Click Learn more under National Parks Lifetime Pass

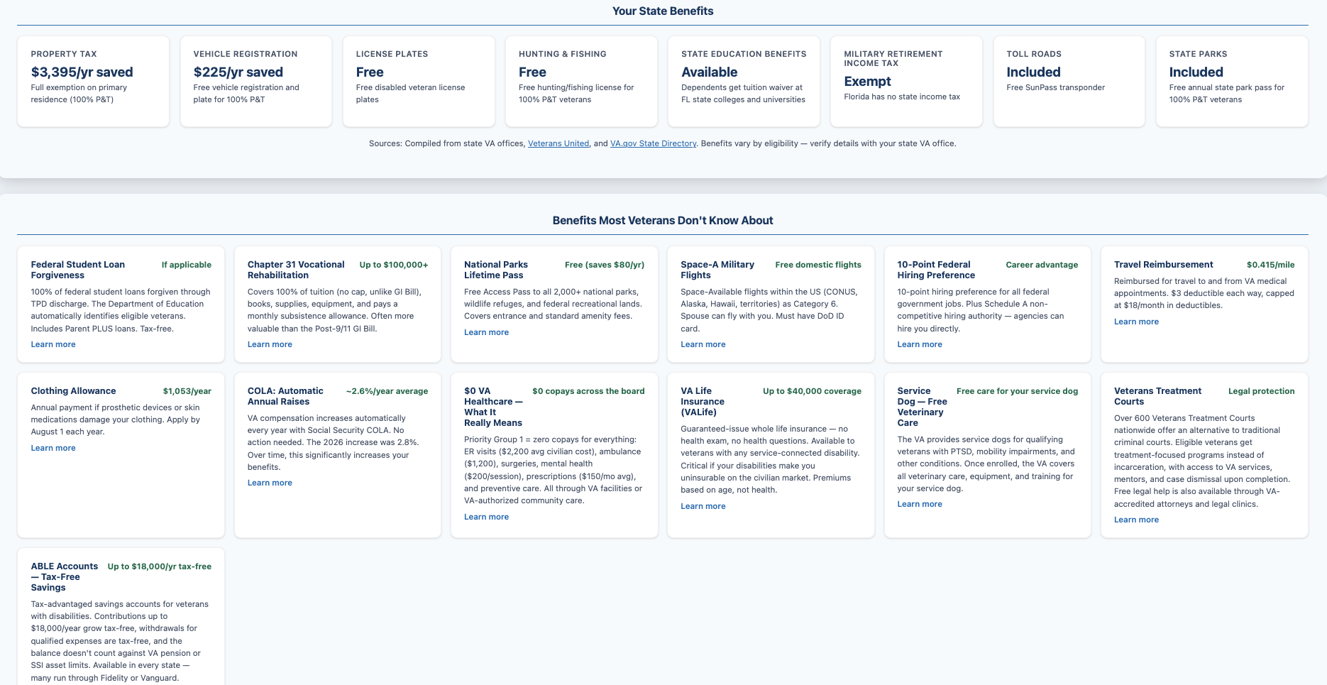pyautogui.click(x=486, y=332)
